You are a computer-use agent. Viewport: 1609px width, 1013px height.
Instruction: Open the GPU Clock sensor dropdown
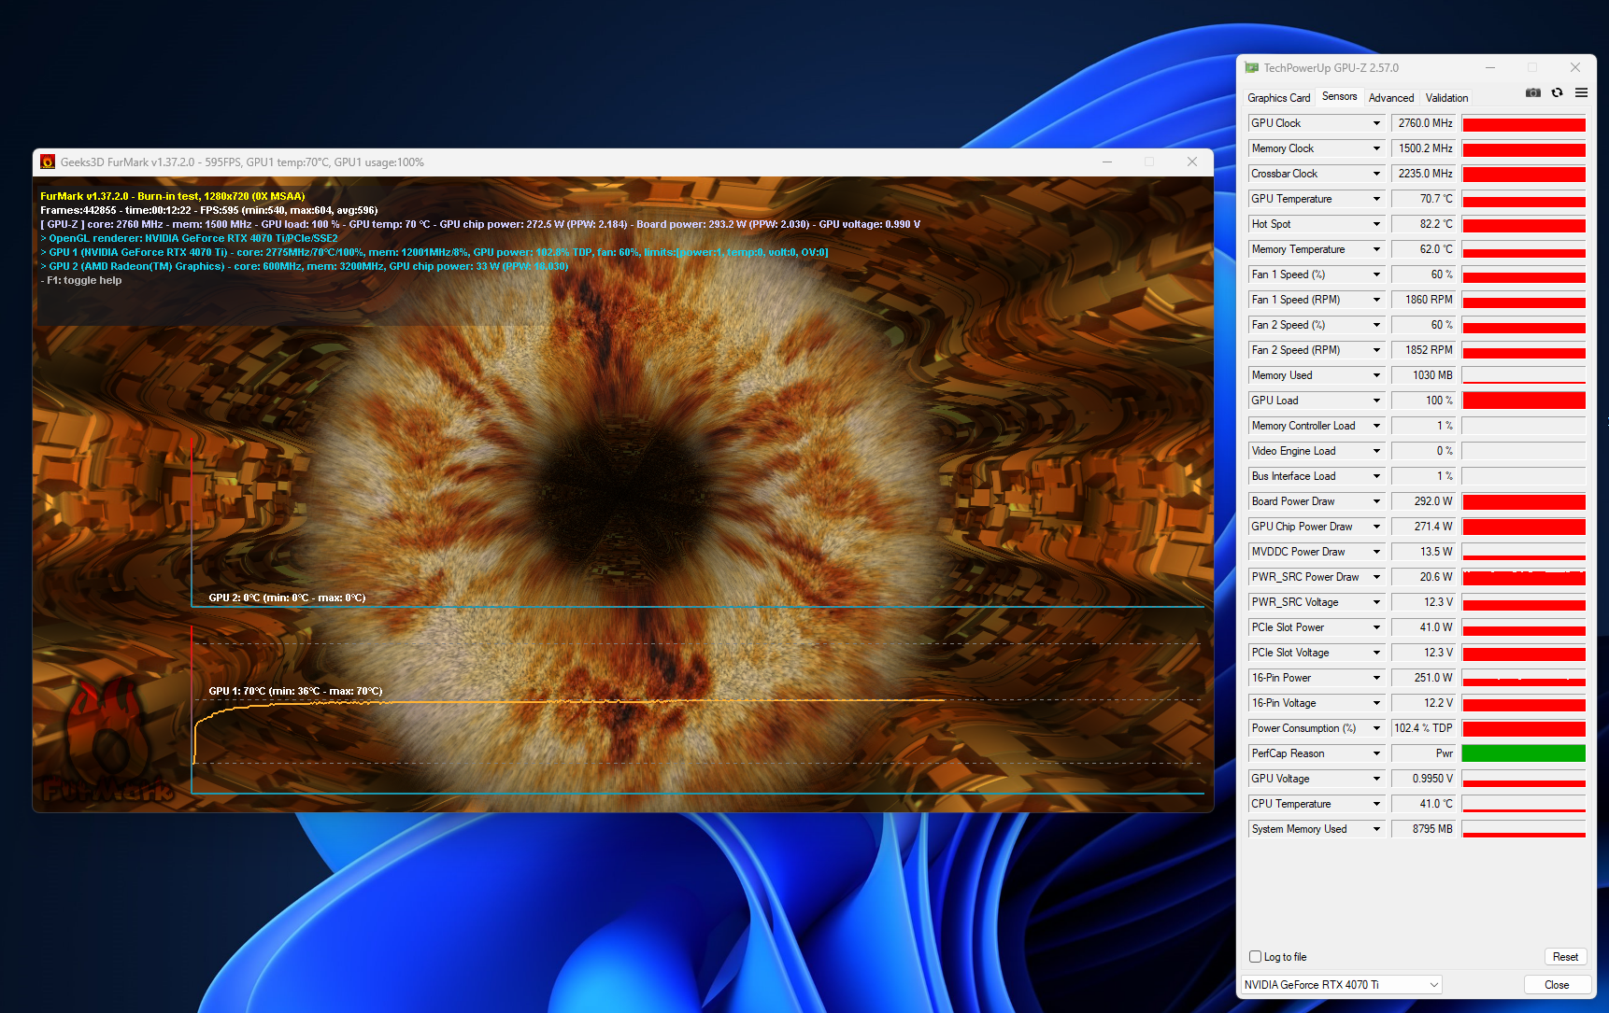tap(1376, 123)
